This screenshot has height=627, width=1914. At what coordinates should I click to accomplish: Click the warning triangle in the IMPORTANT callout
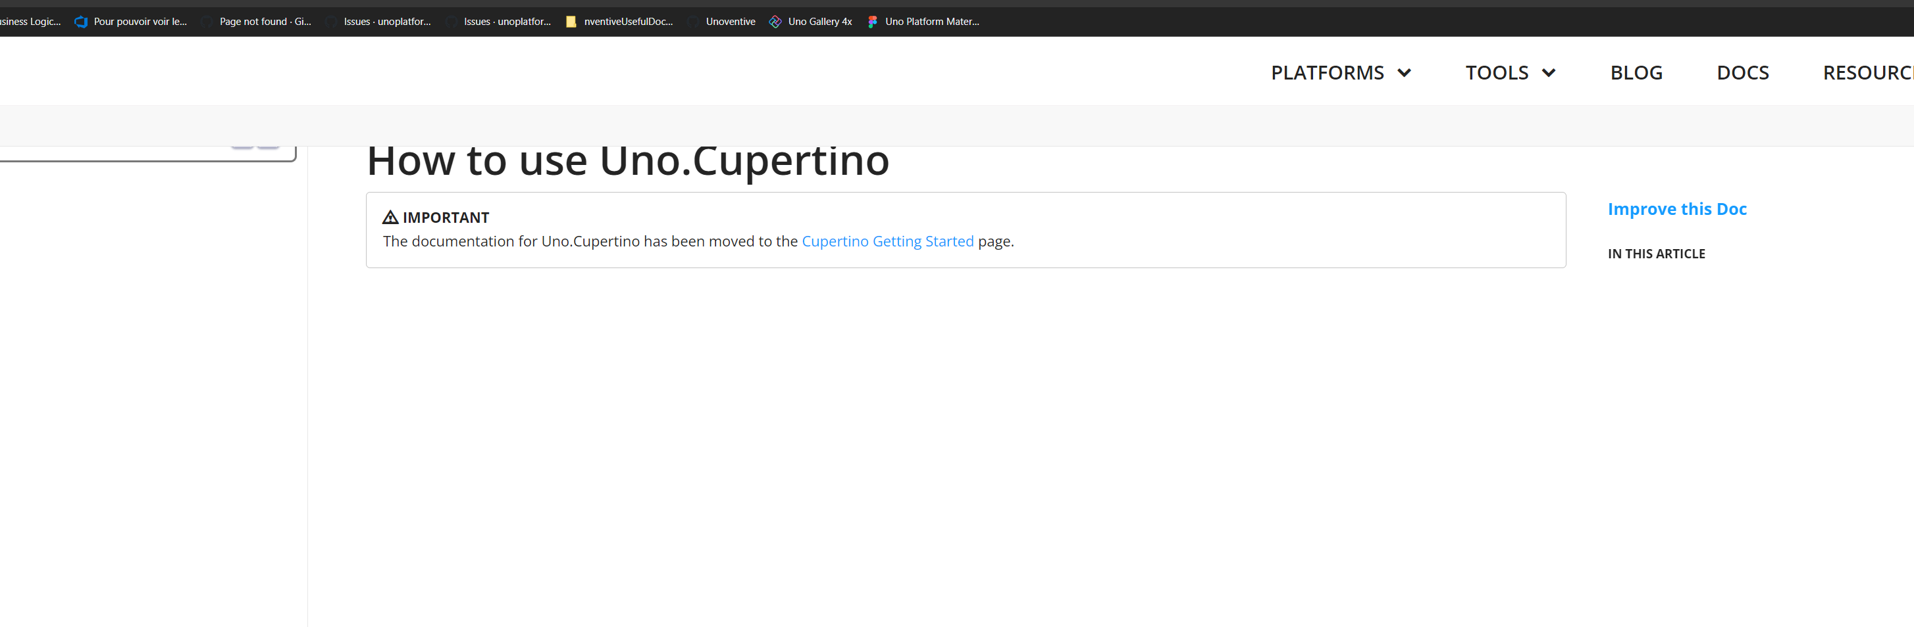(x=390, y=217)
